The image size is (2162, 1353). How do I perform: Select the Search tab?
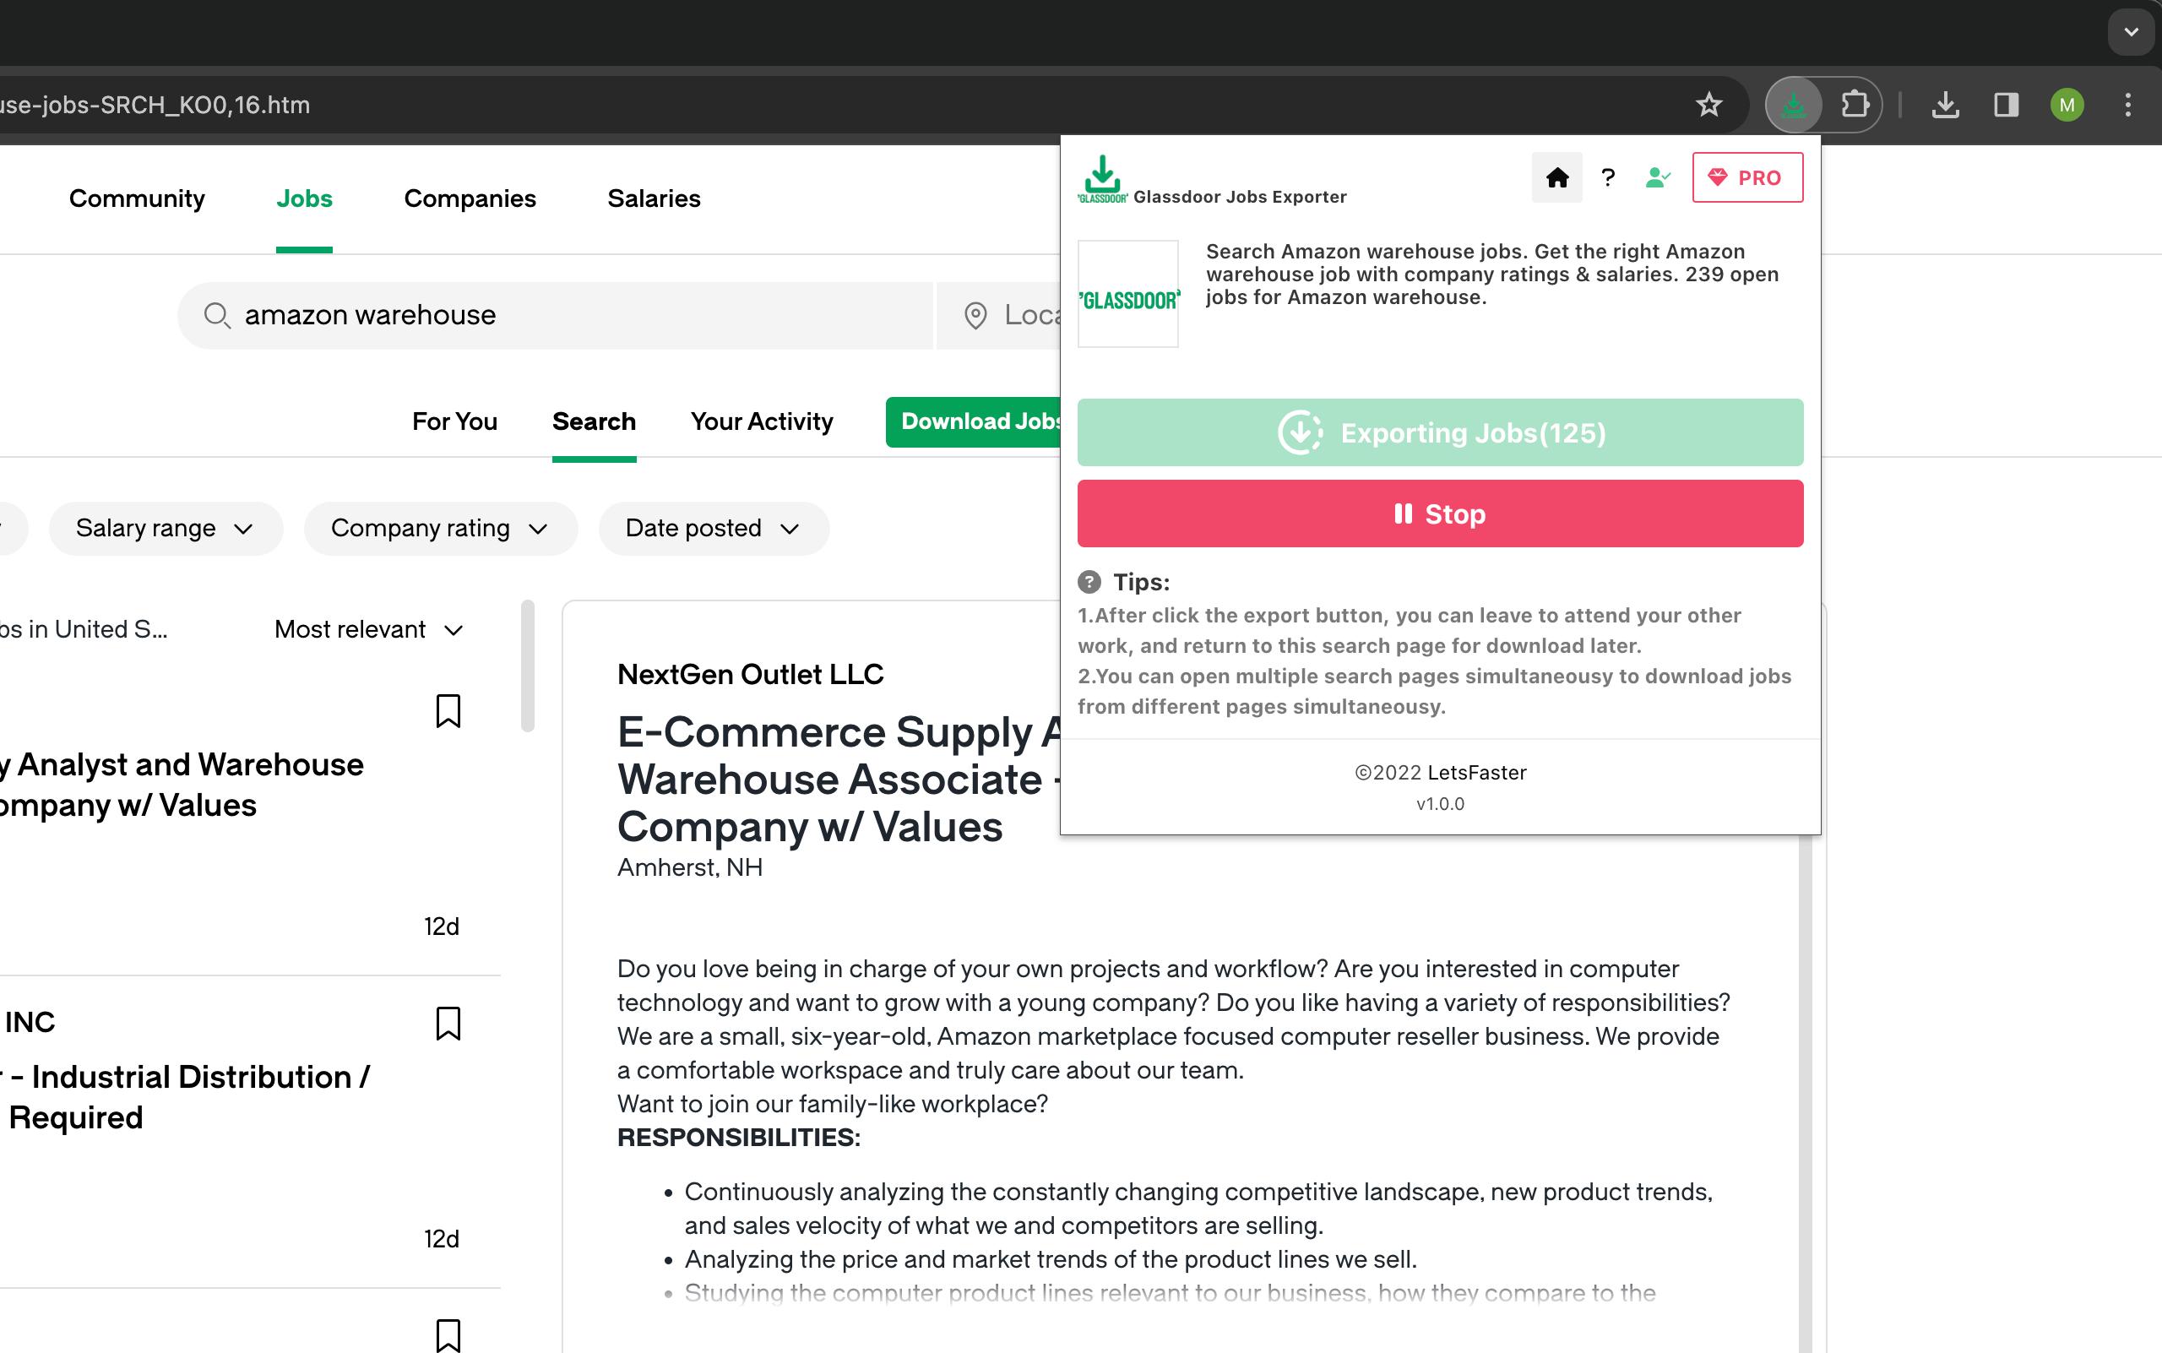pyautogui.click(x=595, y=421)
